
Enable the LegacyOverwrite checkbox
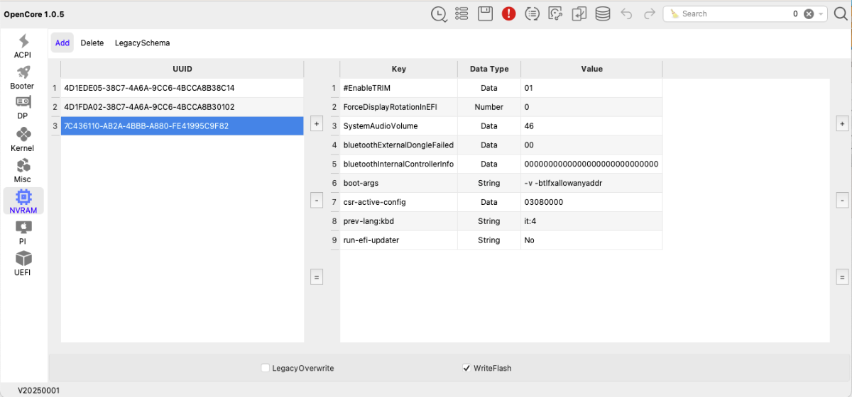(266, 368)
